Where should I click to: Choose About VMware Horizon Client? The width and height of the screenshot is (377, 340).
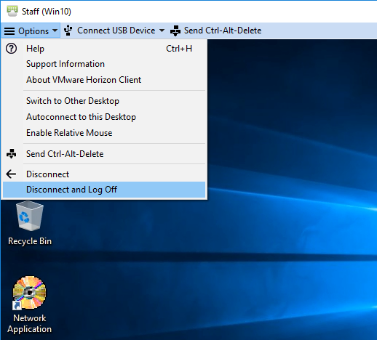click(x=104, y=80)
